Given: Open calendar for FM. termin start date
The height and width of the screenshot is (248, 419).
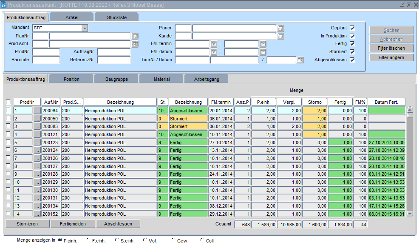Looking at the screenshot, I should tap(214, 44).
